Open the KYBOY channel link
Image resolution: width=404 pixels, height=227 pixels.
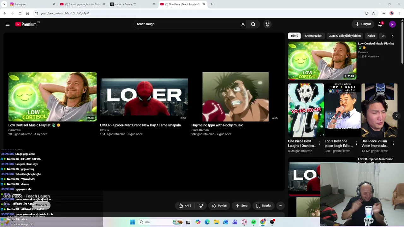click(104, 130)
